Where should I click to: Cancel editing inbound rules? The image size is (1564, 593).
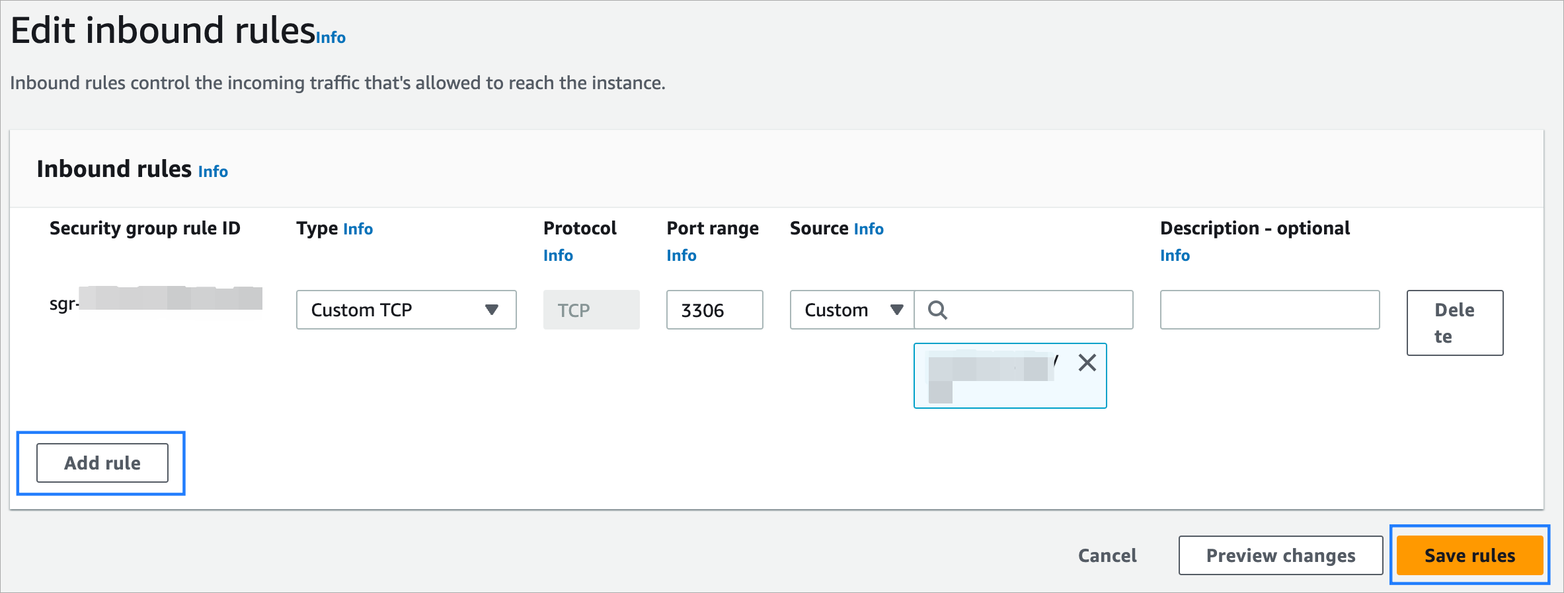pos(1107,555)
